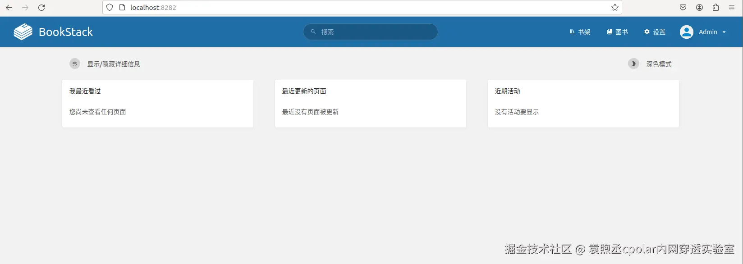Click the 我最近看过 heading
This screenshot has height=264, width=743.
pos(85,91)
